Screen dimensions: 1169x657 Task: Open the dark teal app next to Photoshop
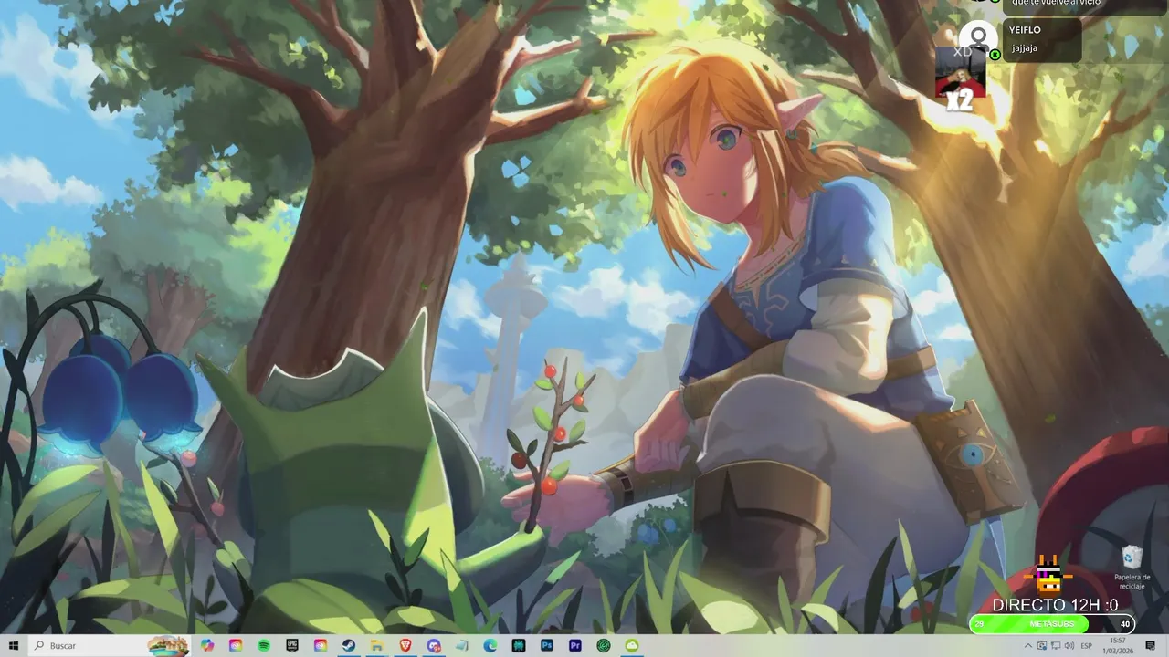(x=519, y=645)
